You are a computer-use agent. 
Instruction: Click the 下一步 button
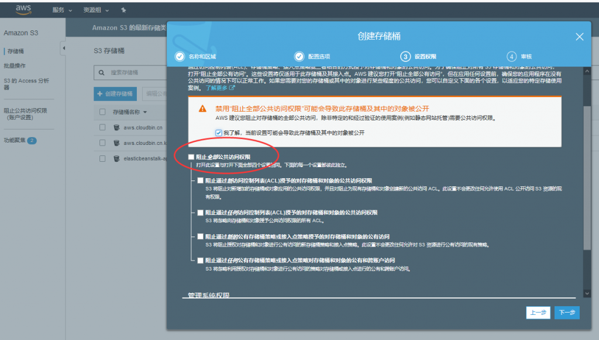click(567, 313)
